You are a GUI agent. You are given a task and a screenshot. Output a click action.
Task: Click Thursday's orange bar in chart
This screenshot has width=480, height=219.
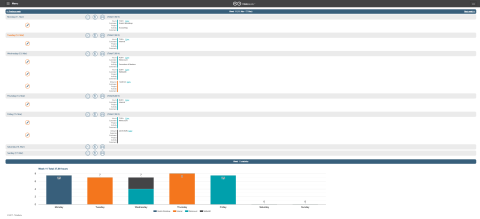pos(182,189)
